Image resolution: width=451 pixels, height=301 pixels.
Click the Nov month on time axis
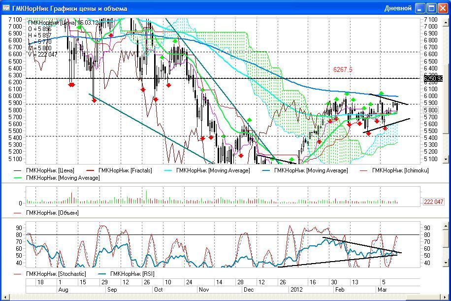tap(204, 290)
